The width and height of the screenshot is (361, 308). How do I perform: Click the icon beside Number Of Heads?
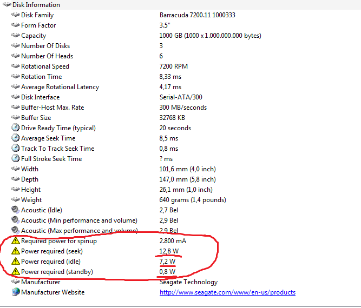click(x=16, y=56)
